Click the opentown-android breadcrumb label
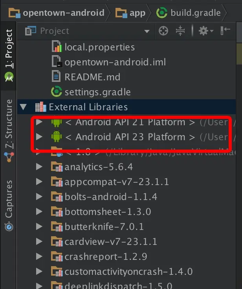This screenshot has height=289, width=242. point(63,13)
